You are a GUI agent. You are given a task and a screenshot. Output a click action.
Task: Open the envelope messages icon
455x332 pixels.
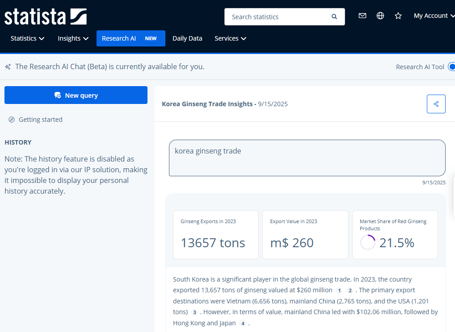point(362,15)
